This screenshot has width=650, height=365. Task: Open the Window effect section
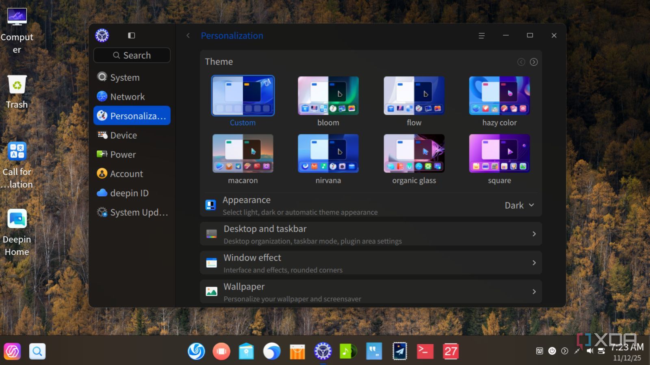(370, 263)
